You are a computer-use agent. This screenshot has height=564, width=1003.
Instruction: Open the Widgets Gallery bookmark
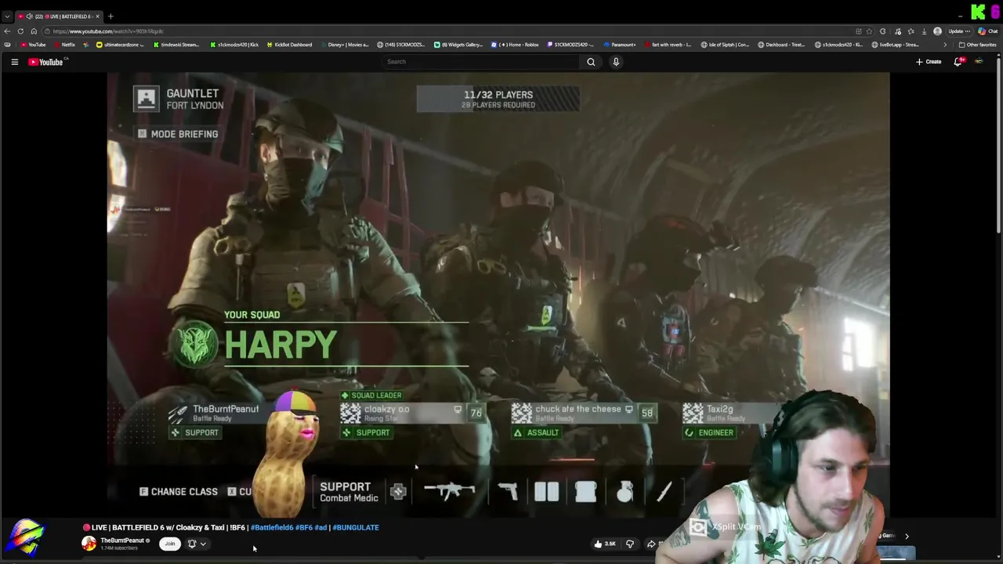pyautogui.click(x=458, y=45)
